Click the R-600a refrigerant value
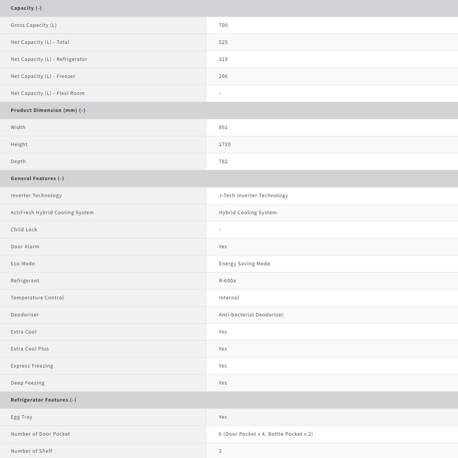Screen dimensions: 458x458 pos(227,281)
